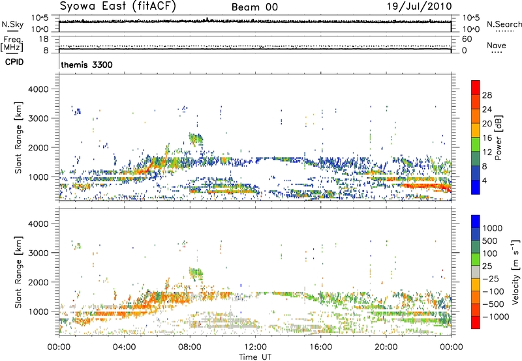Click the "28" label on the power scale
The width and height of the screenshot is (522, 361).
(487, 95)
